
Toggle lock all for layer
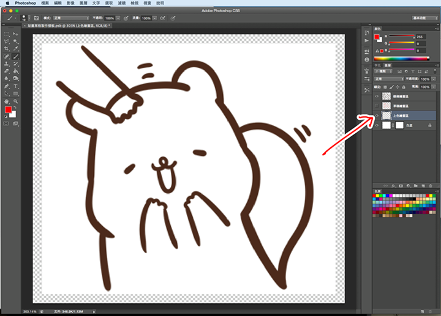pyautogui.click(x=404, y=87)
